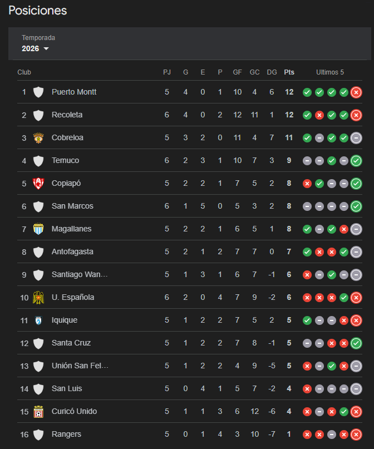Click the Curicó Unido club crest
Viewport: 374px width, 449px height.
[38, 411]
